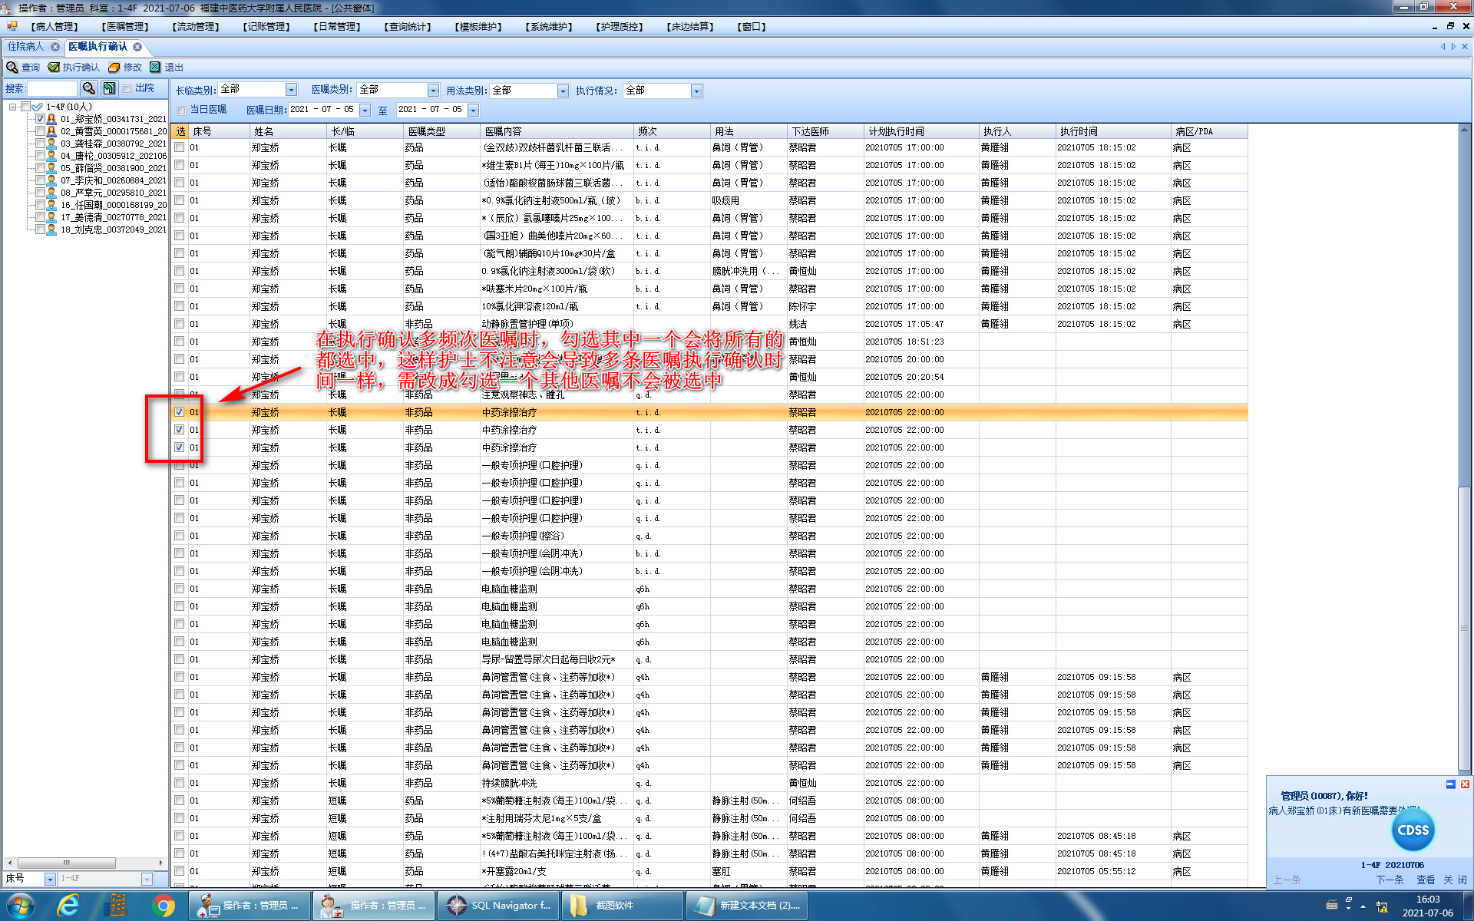Viewport: 1474px width, 921px height.
Task: Open Chrome from the taskbar
Action: (x=163, y=906)
